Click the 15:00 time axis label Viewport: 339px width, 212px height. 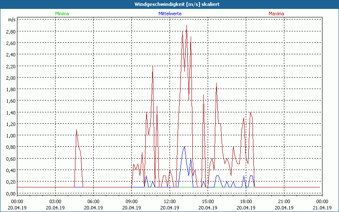point(208,201)
